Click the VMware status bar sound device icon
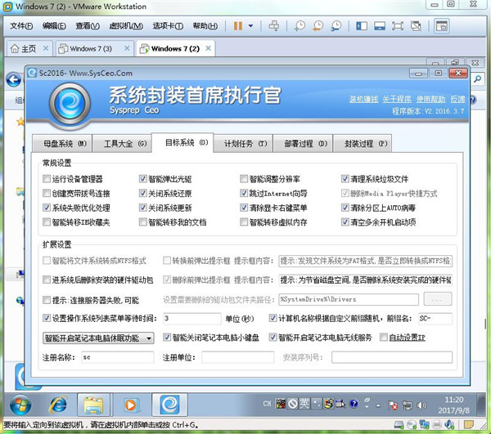The height and width of the screenshot is (434, 491). tap(449, 425)
